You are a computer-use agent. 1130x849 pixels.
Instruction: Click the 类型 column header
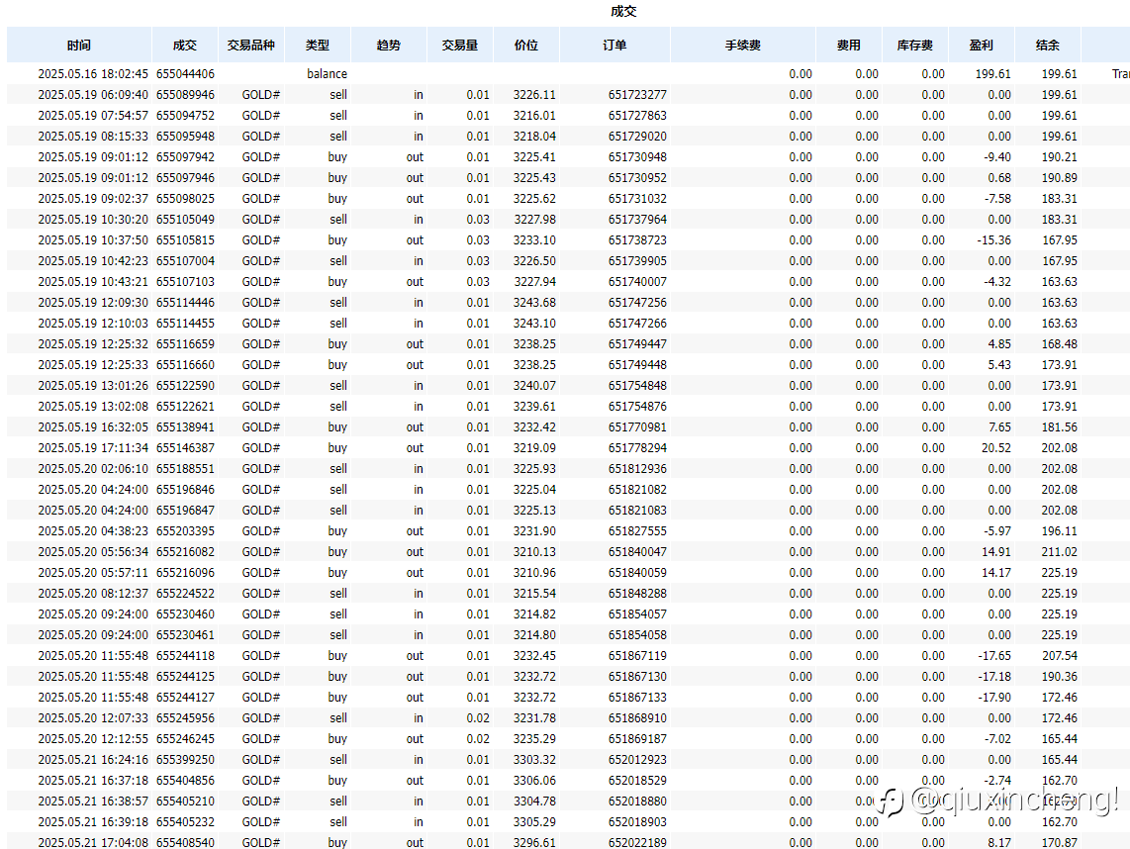point(317,45)
